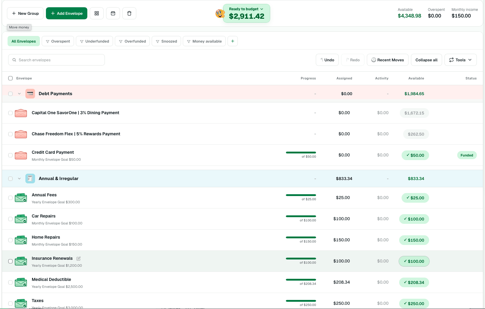Collapse the Debt Payments group chevron
Image resolution: width=485 pixels, height=309 pixels.
(x=19, y=94)
